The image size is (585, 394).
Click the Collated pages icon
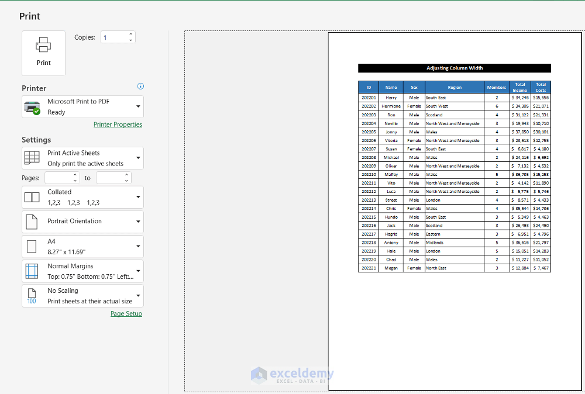pyautogui.click(x=32, y=197)
